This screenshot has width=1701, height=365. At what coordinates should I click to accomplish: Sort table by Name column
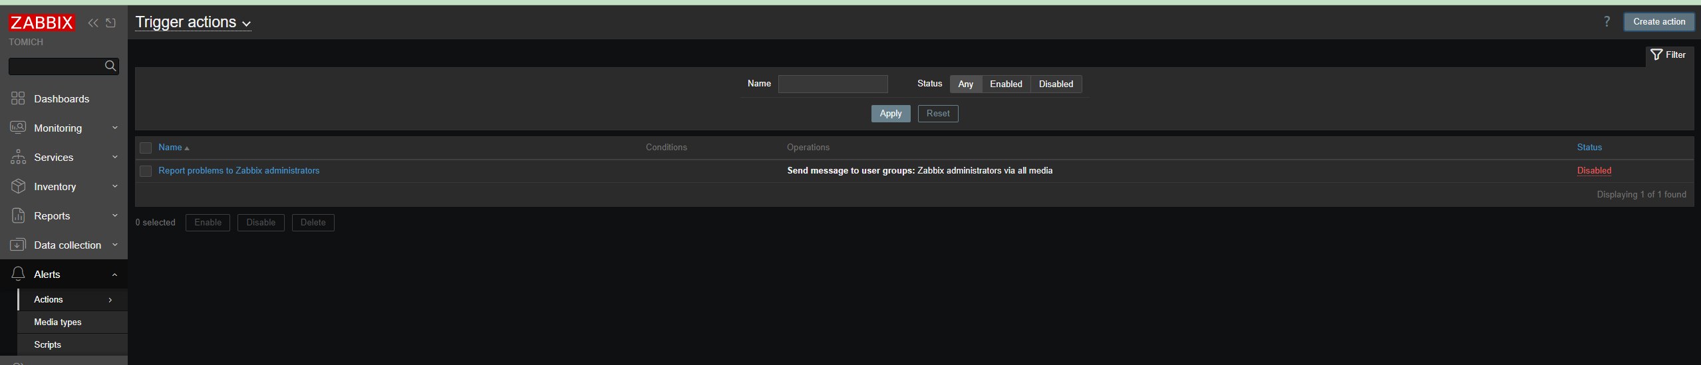[174, 148]
